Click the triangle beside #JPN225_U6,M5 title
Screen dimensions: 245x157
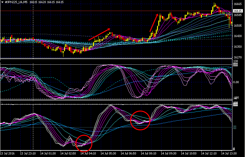coord(2,2)
